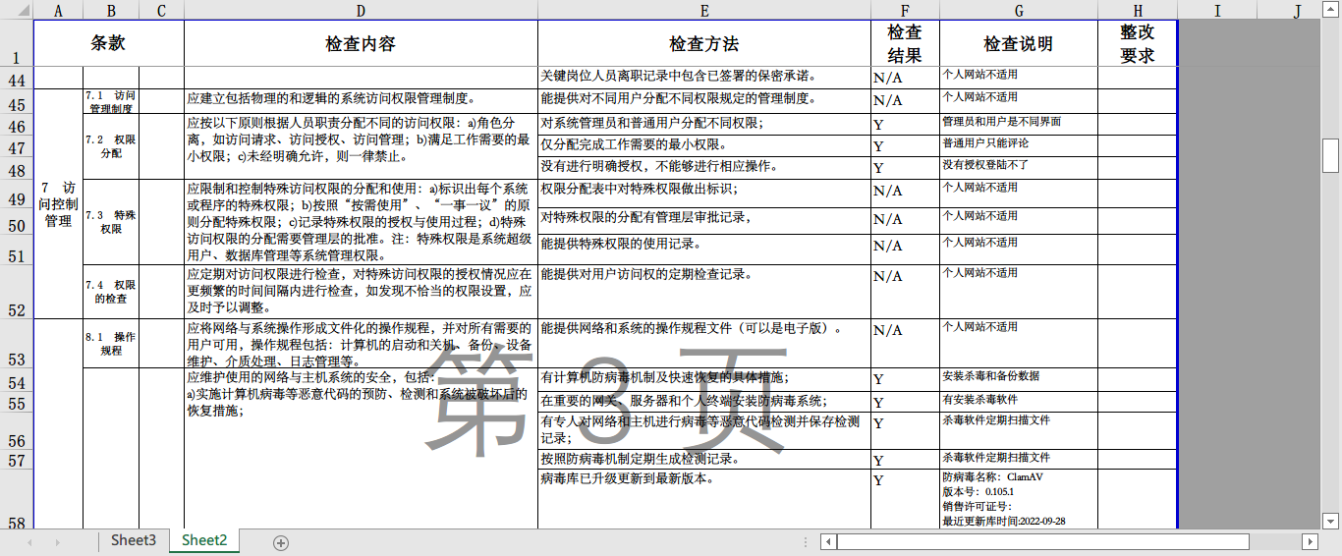
Task: Click cell 仅分配完成工作需要的最小权限
Action: tap(704, 146)
